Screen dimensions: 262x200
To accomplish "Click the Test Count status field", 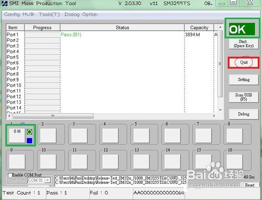I will (24, 193).
